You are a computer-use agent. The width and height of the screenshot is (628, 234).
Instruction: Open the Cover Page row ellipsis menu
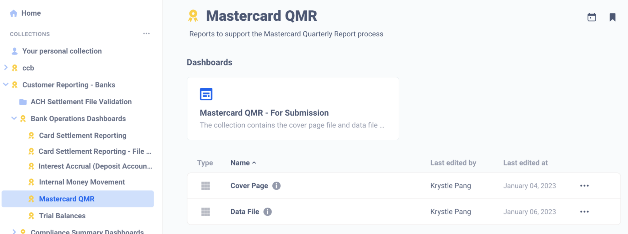click(584, 186)
